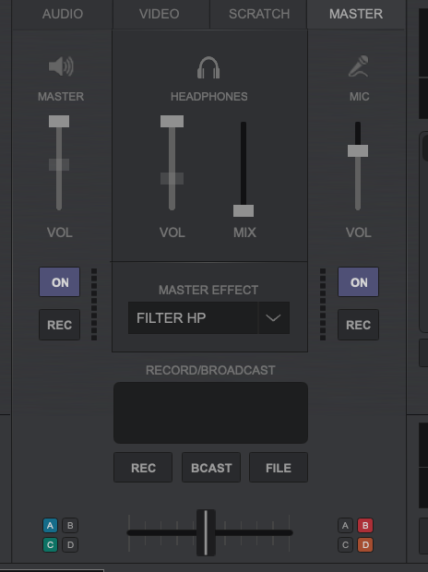Toggle the Master ON button

pyautogui.click(x=59, y=282)
